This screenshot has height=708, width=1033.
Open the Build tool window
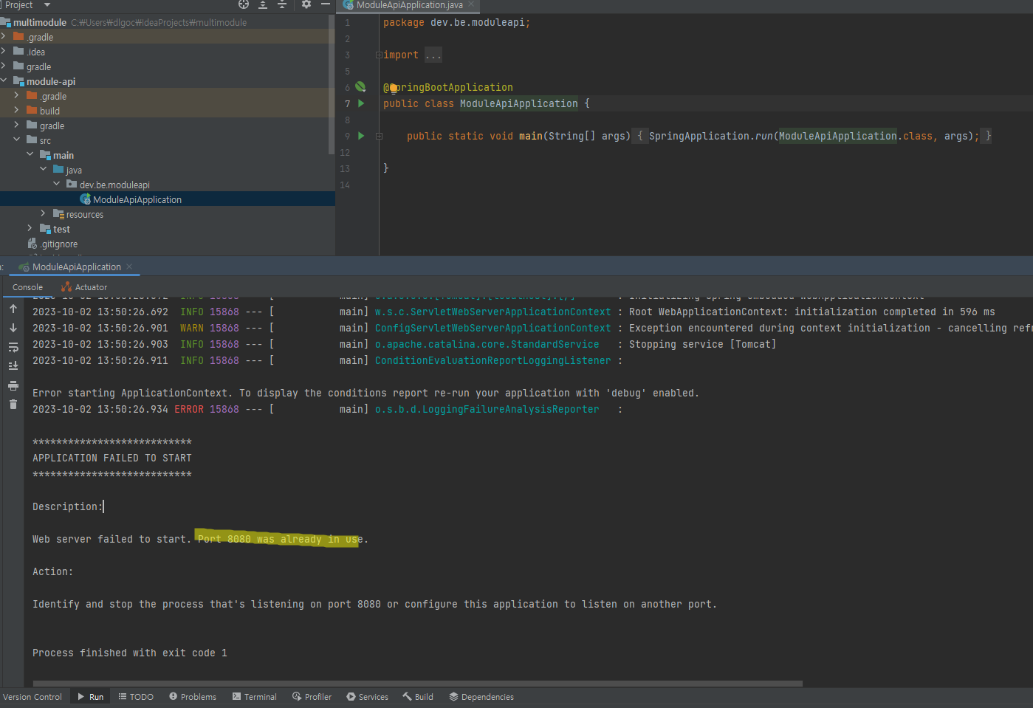418,697
